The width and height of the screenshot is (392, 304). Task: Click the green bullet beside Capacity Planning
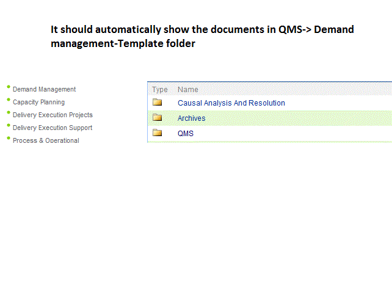click(9, 100)
